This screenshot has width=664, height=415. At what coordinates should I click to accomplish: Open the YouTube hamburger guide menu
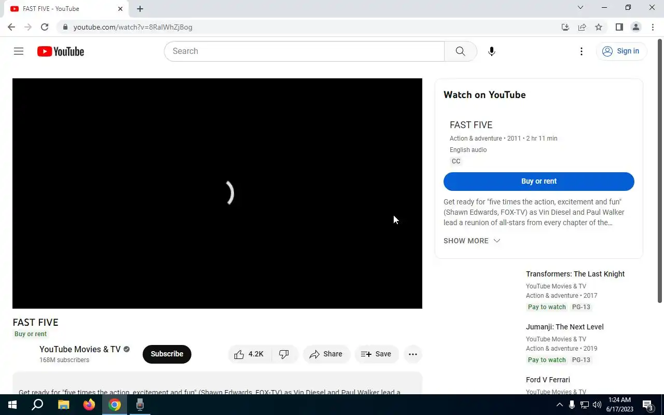click(x=19, y=51)
